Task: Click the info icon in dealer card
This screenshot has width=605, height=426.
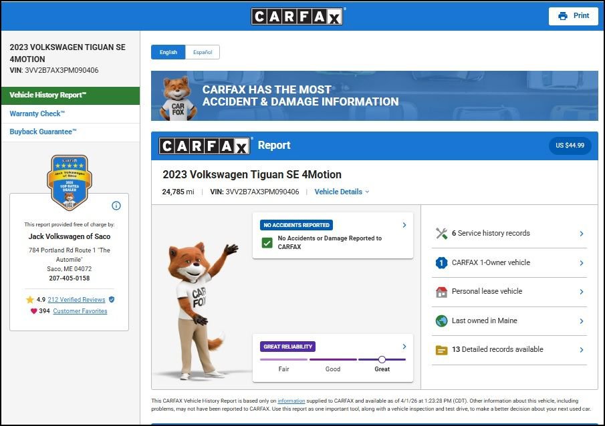Action: pos(116,206)
